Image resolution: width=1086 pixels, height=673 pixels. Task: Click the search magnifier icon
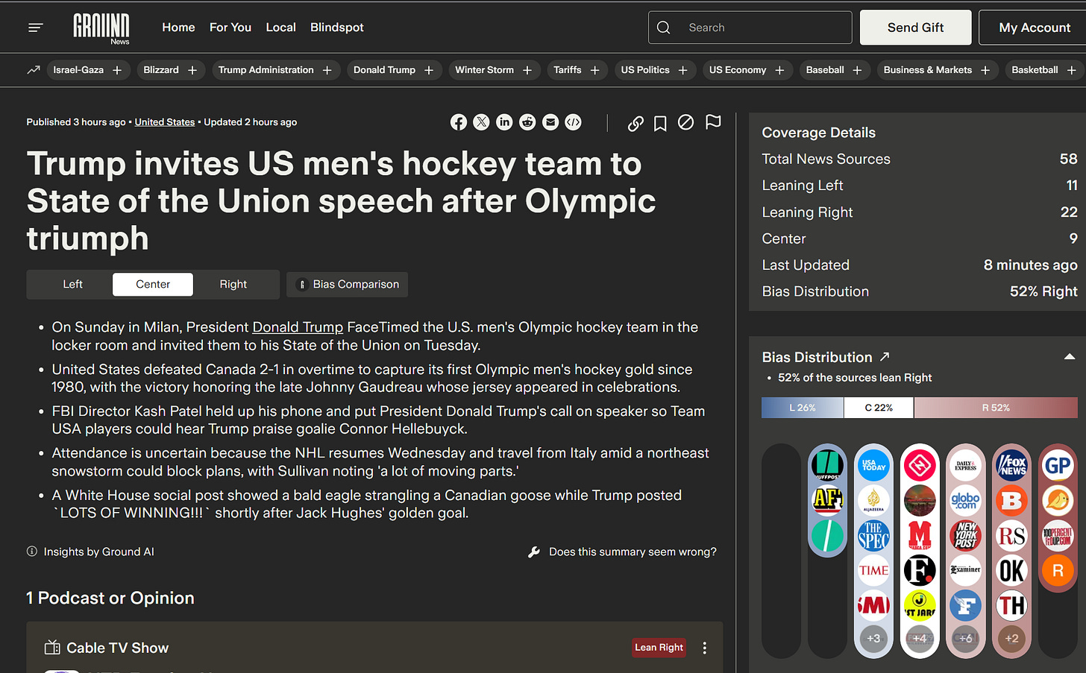[663, 28]
